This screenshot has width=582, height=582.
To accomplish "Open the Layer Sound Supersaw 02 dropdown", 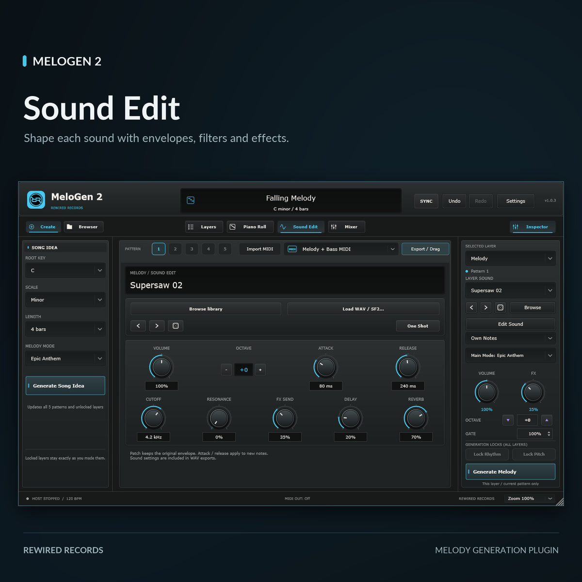I will (x=510, y=291).
